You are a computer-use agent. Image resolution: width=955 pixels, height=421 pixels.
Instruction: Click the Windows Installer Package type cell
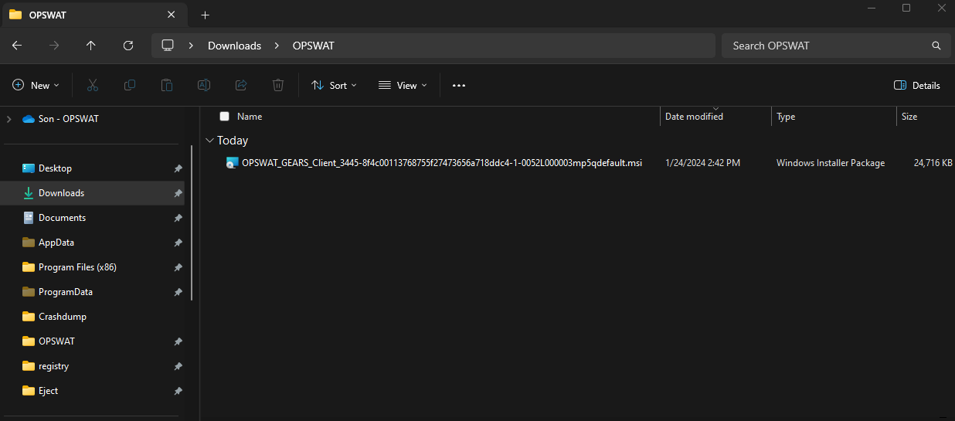pyautogui.click(x=831, y=163)
